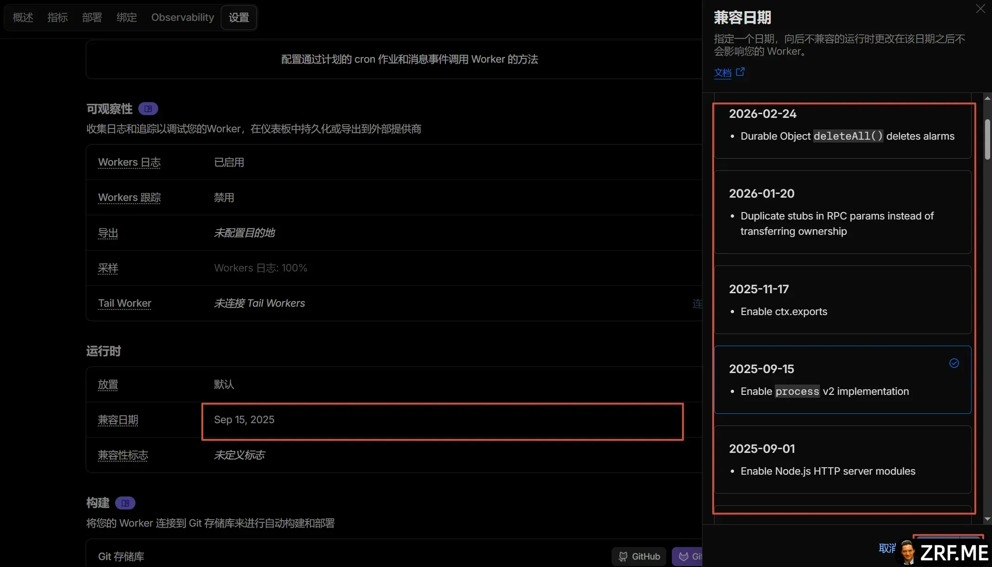Screen dimensions: 992x567
Task: Click the Workers 日志 row label
Action: [129, 162]
